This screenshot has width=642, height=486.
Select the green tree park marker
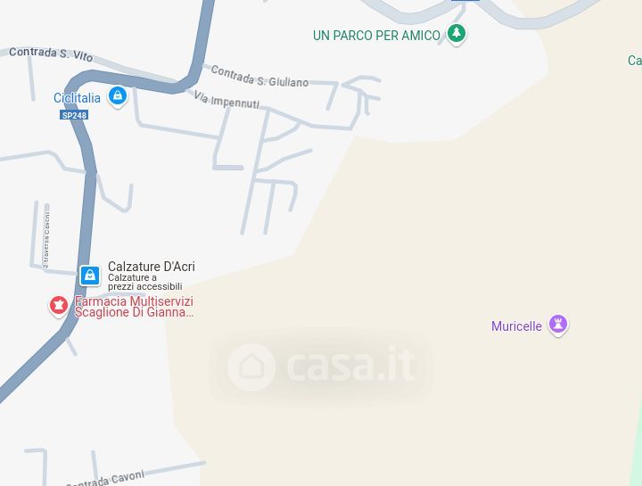457,34
